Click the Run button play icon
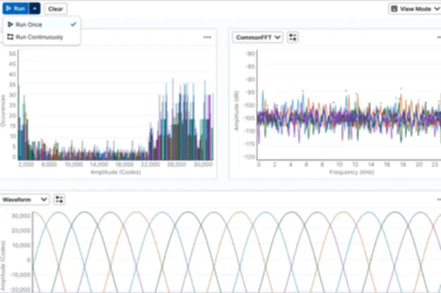Viewport: 441px width, 293px height. point(8,9)
